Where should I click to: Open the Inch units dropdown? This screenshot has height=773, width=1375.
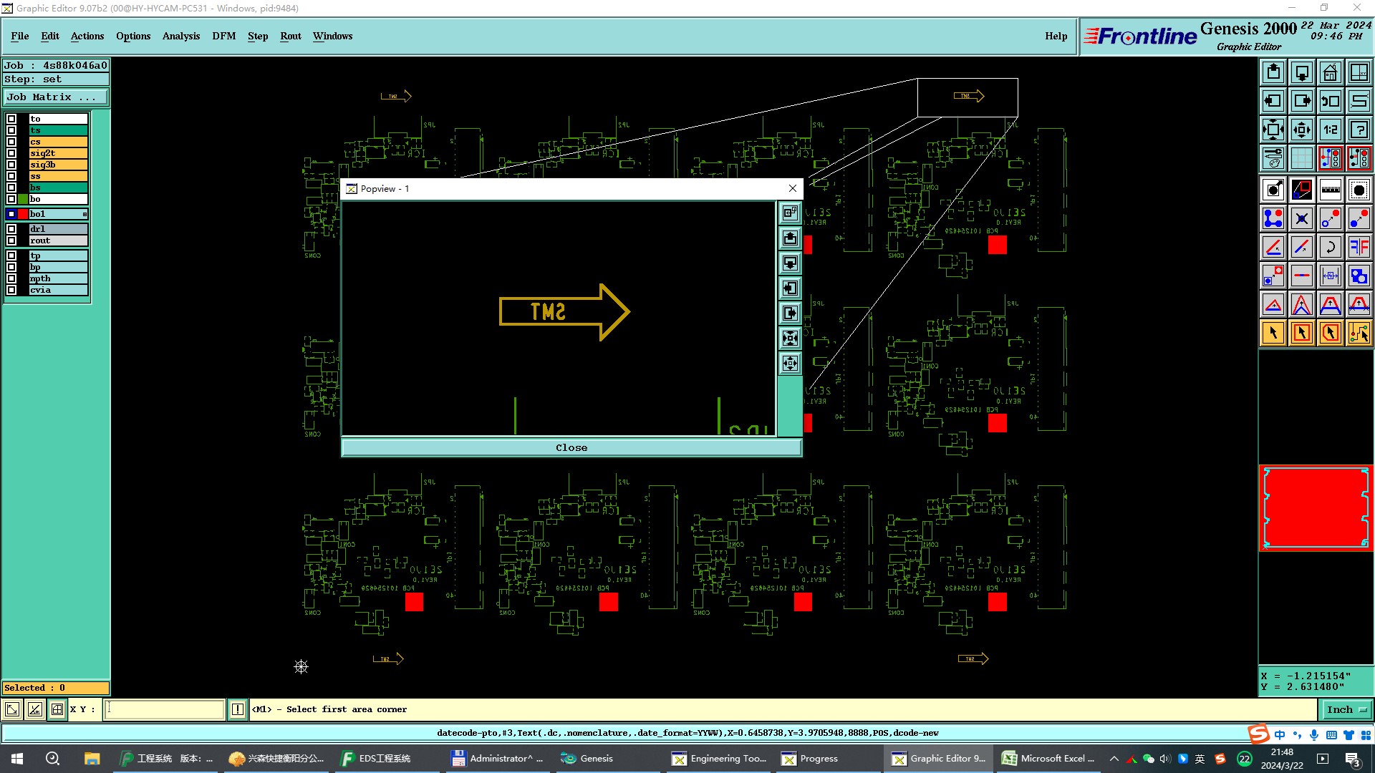1346,709
